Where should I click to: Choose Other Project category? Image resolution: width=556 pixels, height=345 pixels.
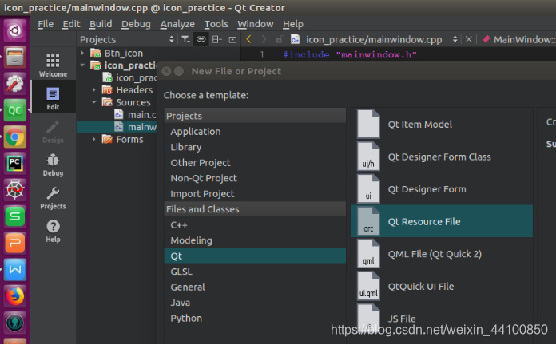255,163
